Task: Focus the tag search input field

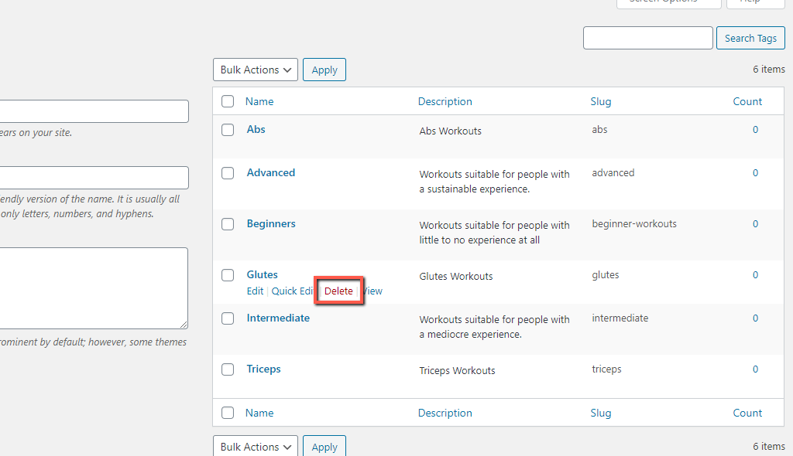Action: 648,38
